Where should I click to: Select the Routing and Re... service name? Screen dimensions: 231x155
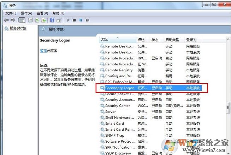point(119,76)
